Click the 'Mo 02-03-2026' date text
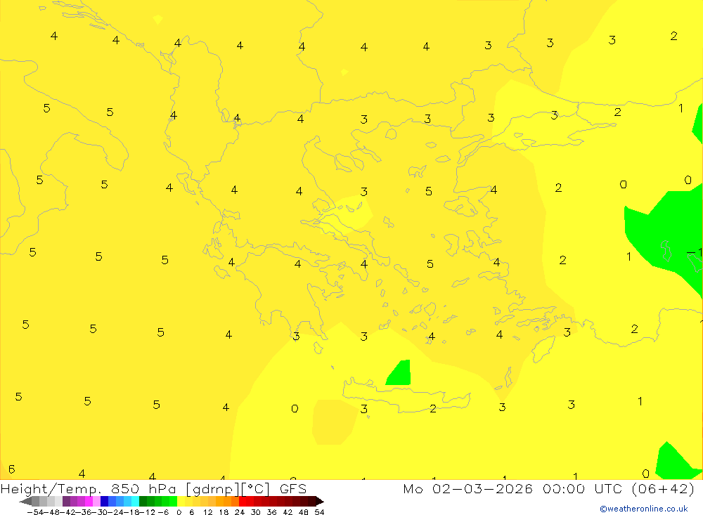The image size is (703, 515). [467, 488]
